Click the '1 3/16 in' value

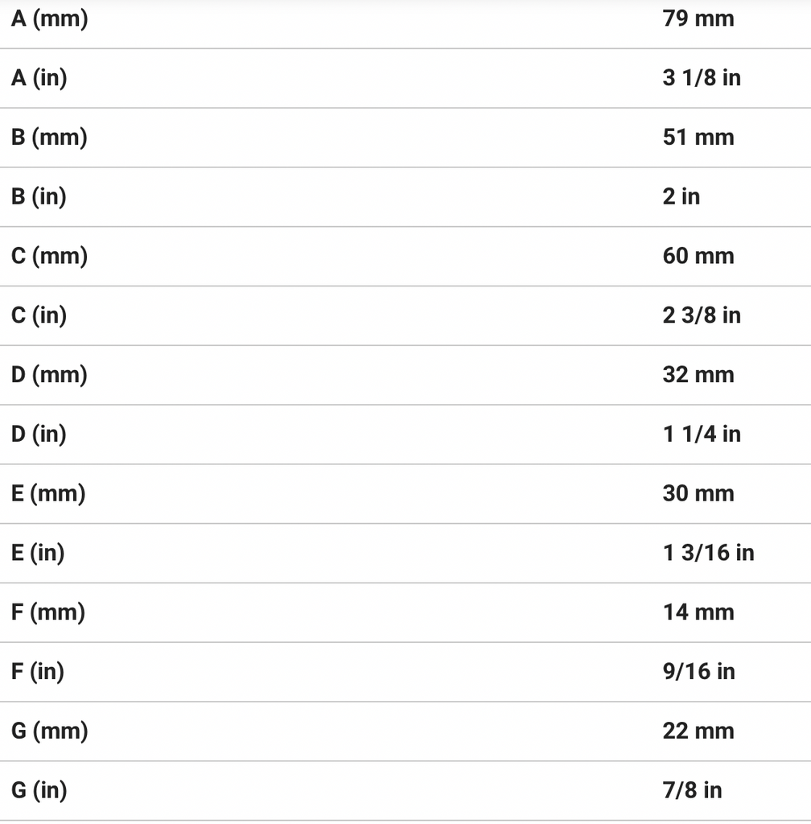[708, 554]
